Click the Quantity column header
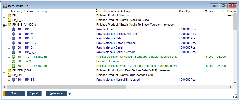Viewport: 239px width, 100px height. pyautogui.click(x=185, y=11)
